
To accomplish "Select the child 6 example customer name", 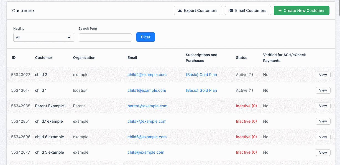I will (50, 137).
